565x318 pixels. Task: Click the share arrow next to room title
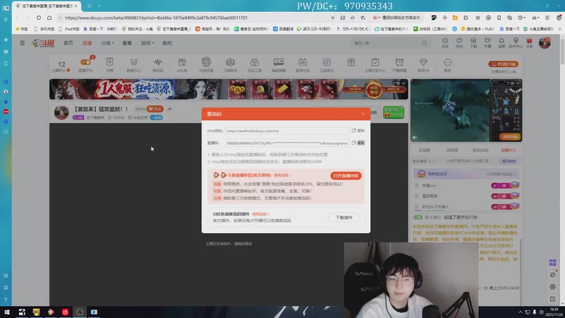(x=169, y=109)
